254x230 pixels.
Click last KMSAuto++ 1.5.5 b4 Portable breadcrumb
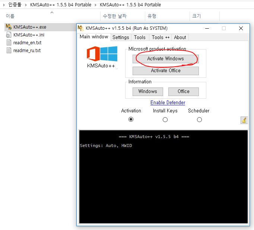pyautogui.click(x=130, y=5)
